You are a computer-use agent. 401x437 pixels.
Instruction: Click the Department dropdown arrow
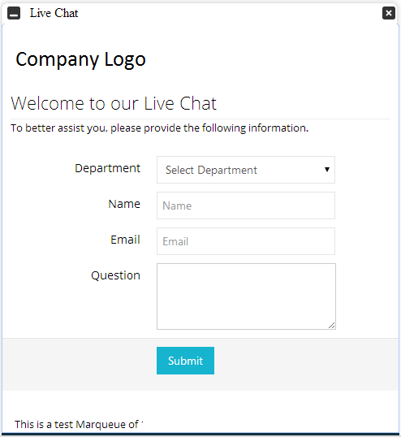point(327,170)
